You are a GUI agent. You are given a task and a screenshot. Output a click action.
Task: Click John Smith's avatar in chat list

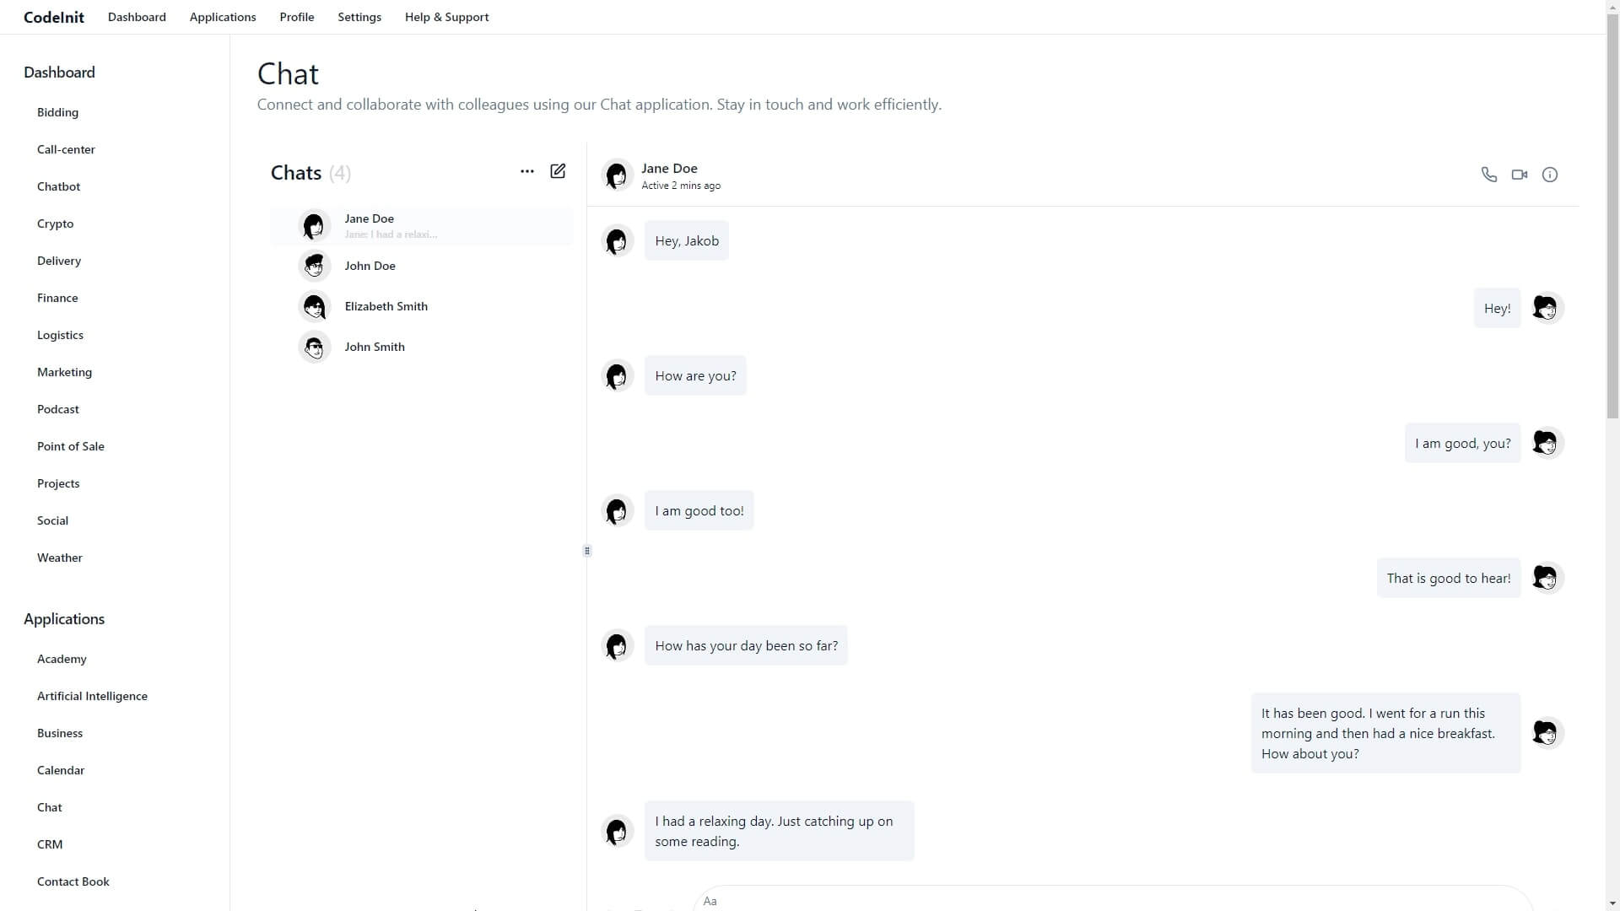pyautogui.click(x=315, y=347)
